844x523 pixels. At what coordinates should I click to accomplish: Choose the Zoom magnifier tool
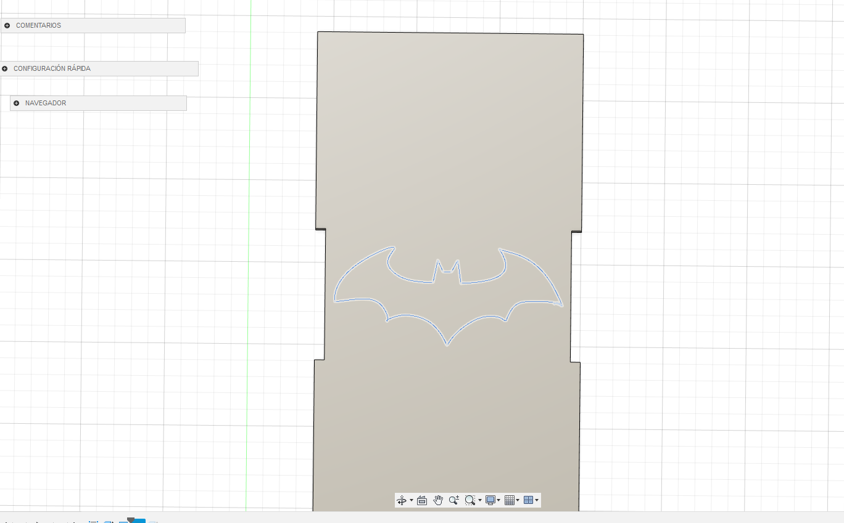pos(454,500)
